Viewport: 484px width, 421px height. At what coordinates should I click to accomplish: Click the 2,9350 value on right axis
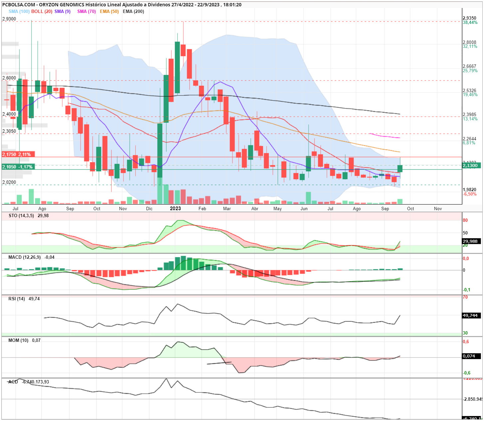point(469,18)
